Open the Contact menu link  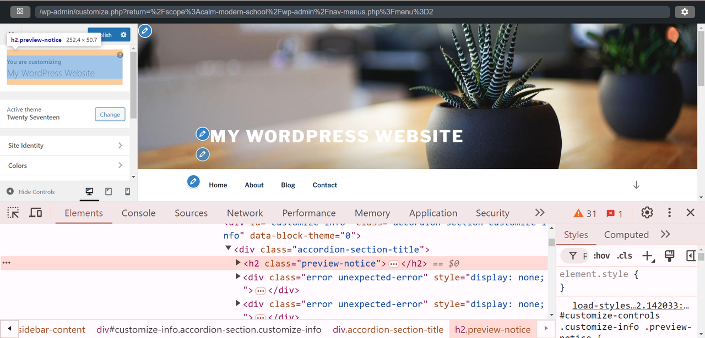pos(325,185)
